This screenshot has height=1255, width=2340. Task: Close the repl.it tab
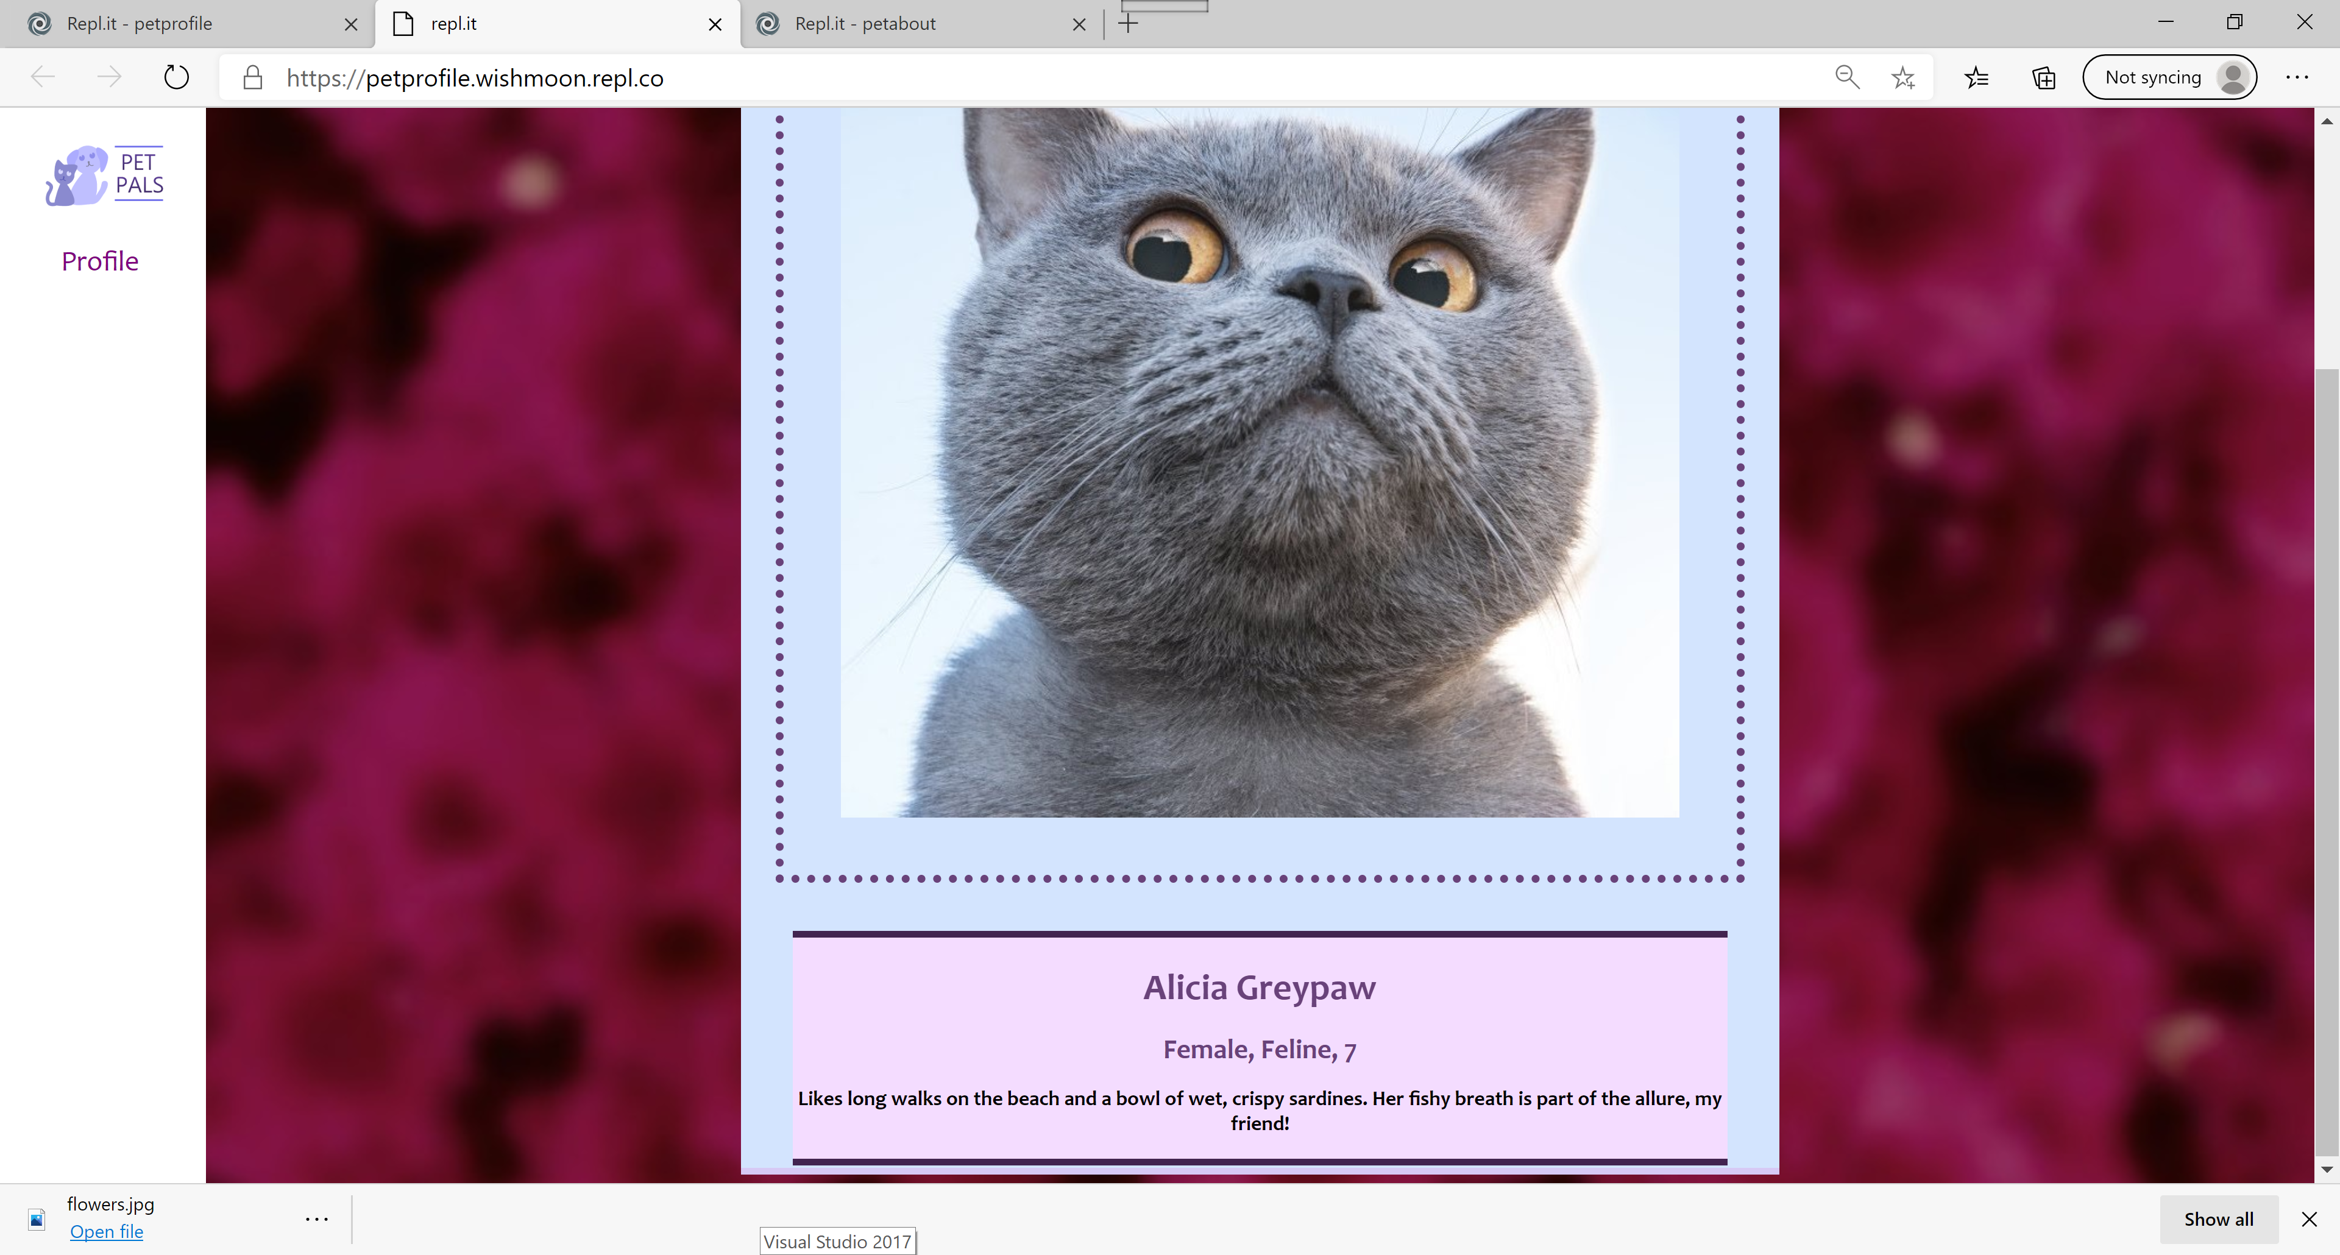715,24
